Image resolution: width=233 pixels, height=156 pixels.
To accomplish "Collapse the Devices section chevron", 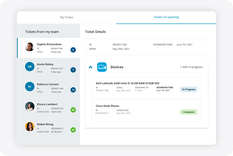I will tap(91, 67).
